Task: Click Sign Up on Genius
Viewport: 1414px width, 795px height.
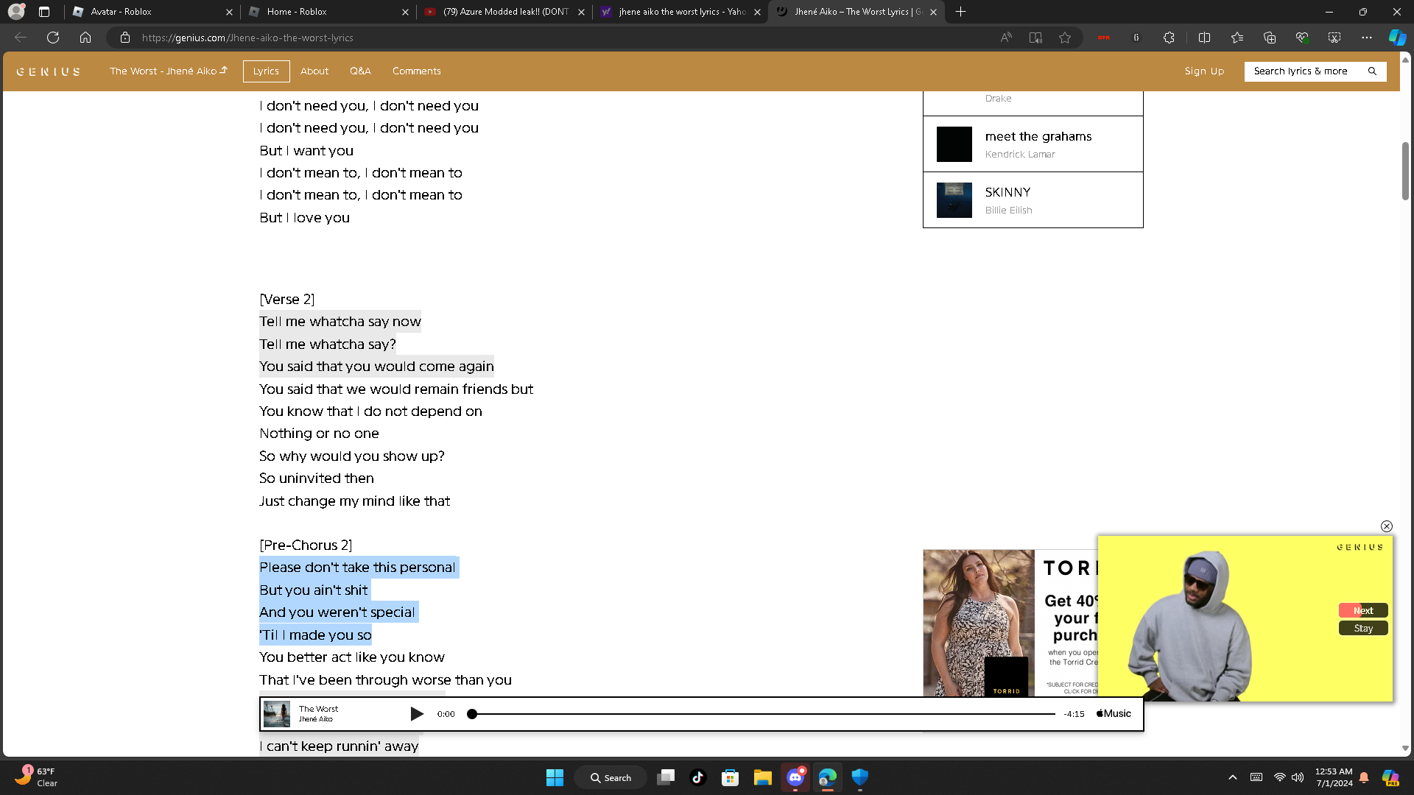Action: pyautogui.click(x=1204, y=71)
